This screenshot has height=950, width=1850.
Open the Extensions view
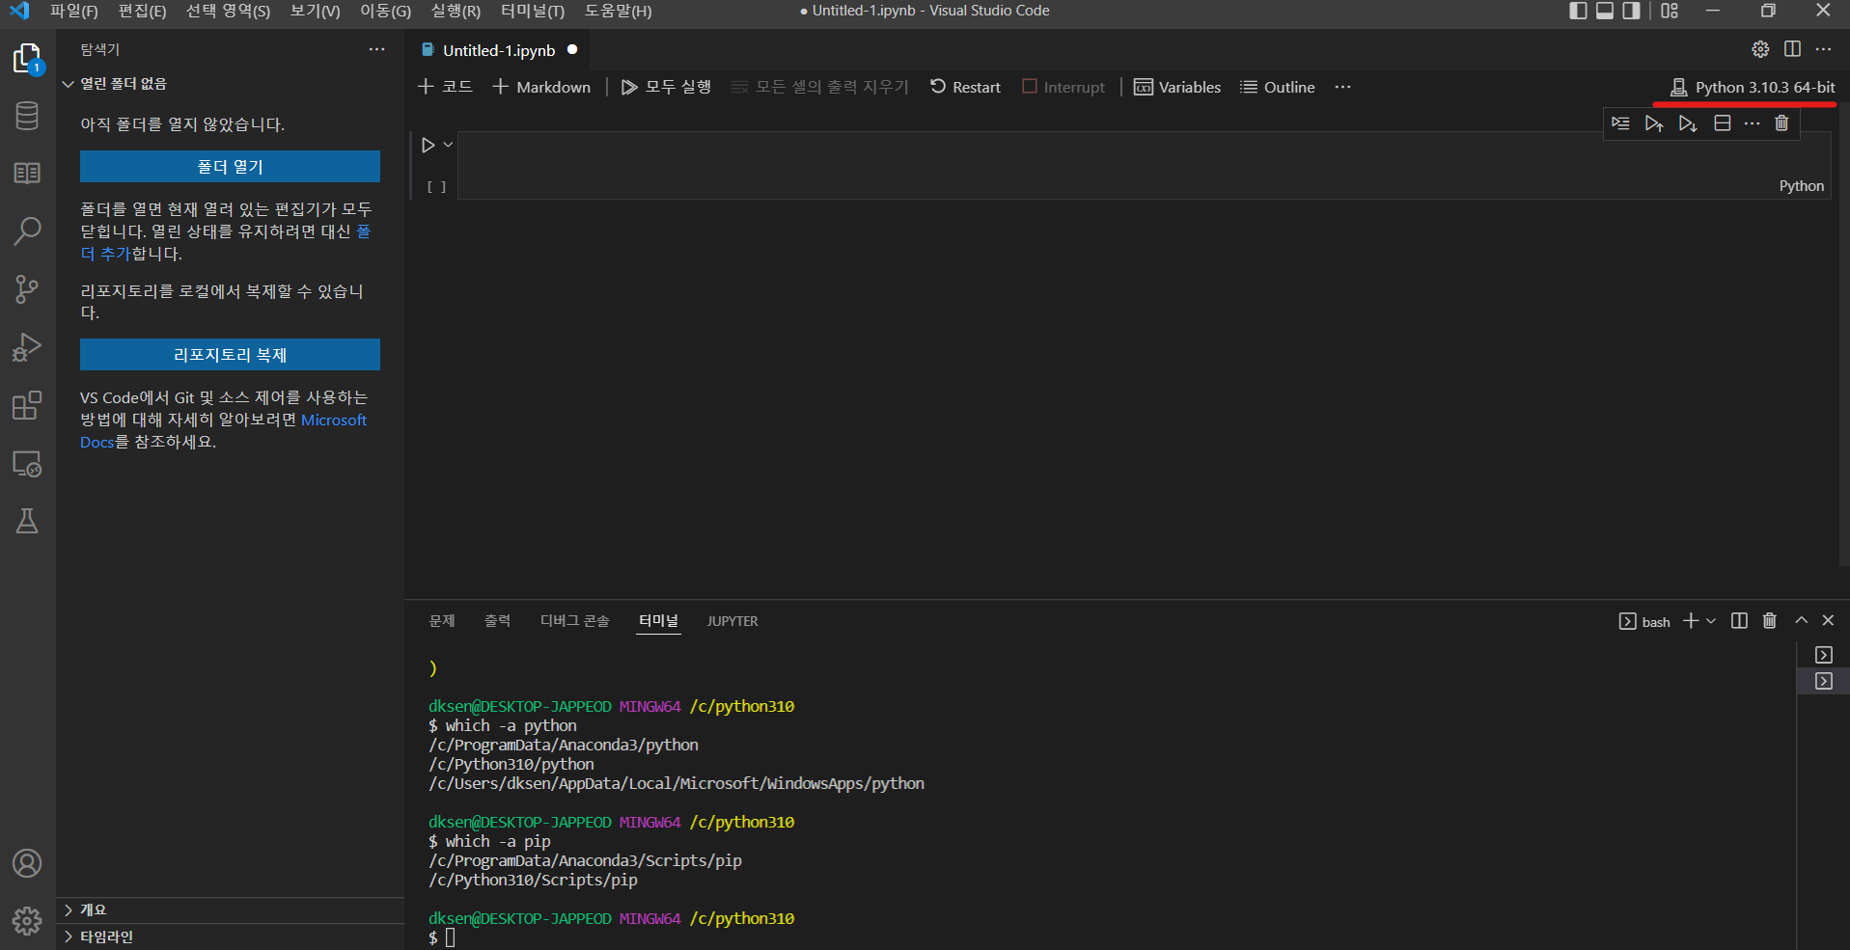coord(27,405)
